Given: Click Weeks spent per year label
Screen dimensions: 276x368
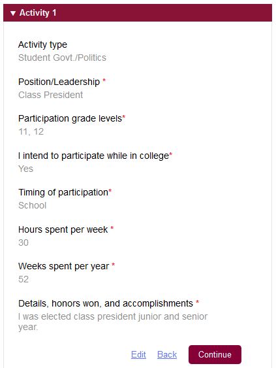Looking at the screenshot, I should [x=64, y=267].
